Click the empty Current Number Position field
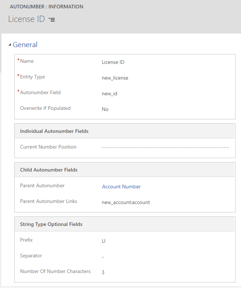 pyautogui.click(x=165, y=147)
